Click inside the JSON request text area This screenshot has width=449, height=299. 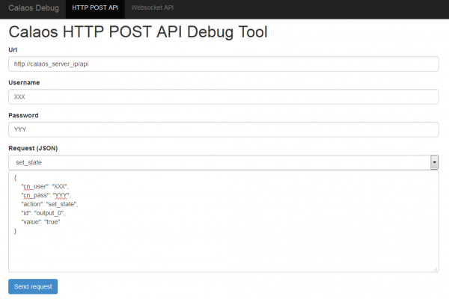223,221
